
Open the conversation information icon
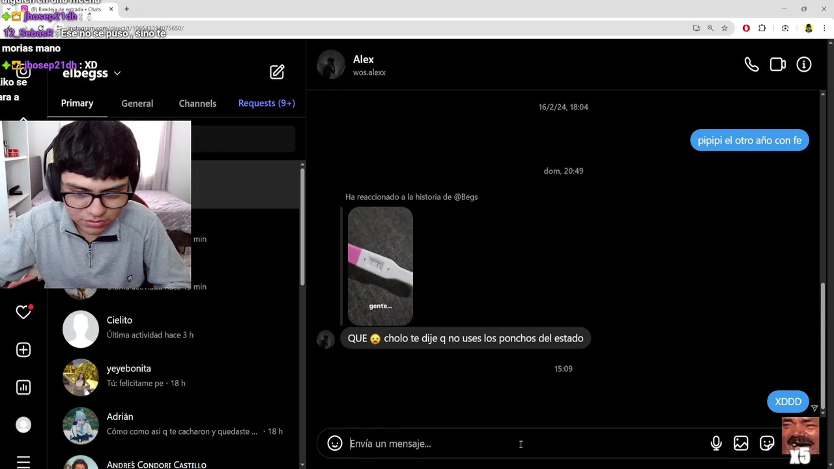pos(804,64)
